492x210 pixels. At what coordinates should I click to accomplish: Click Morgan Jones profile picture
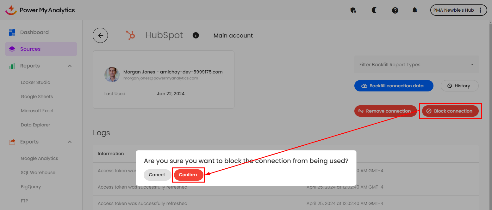(112, 75)
